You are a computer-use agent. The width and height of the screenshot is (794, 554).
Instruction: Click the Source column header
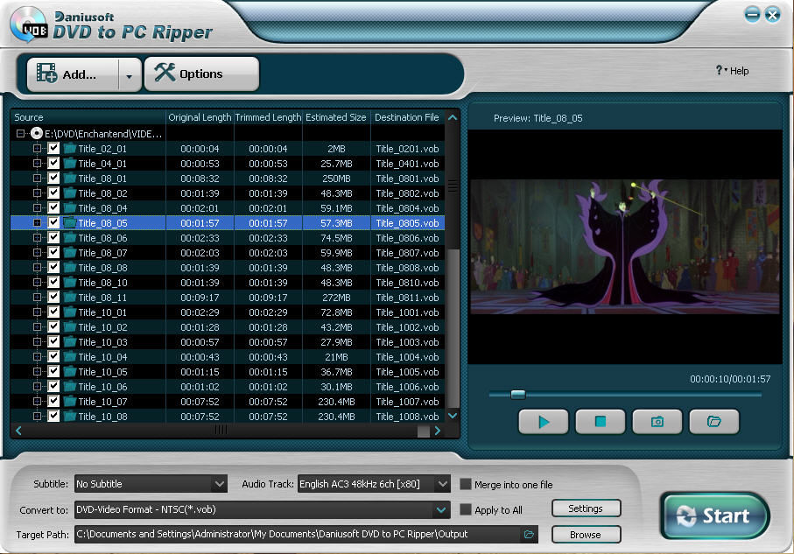[88, 117]
